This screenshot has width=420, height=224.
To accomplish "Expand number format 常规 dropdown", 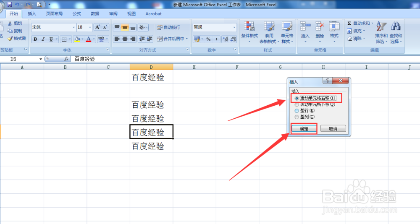I will coord(234,27).
